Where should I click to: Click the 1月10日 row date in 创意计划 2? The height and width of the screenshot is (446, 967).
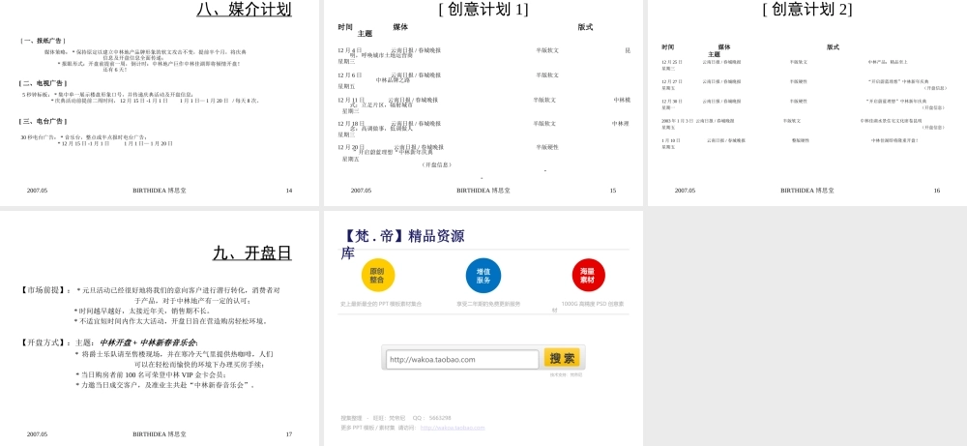point(671,140)
